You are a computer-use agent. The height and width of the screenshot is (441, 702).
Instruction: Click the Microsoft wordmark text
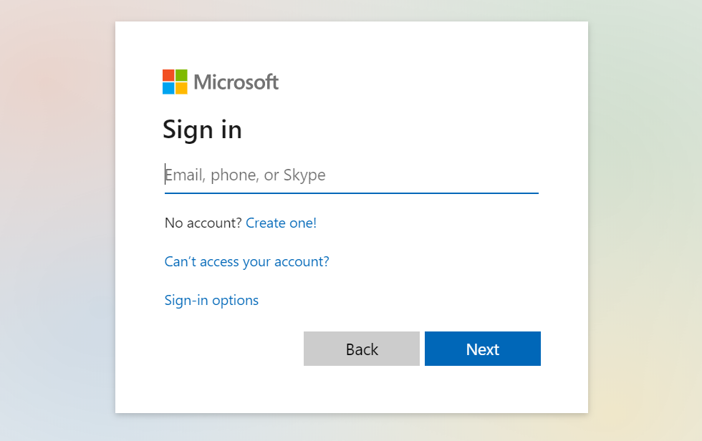[236, 82]
